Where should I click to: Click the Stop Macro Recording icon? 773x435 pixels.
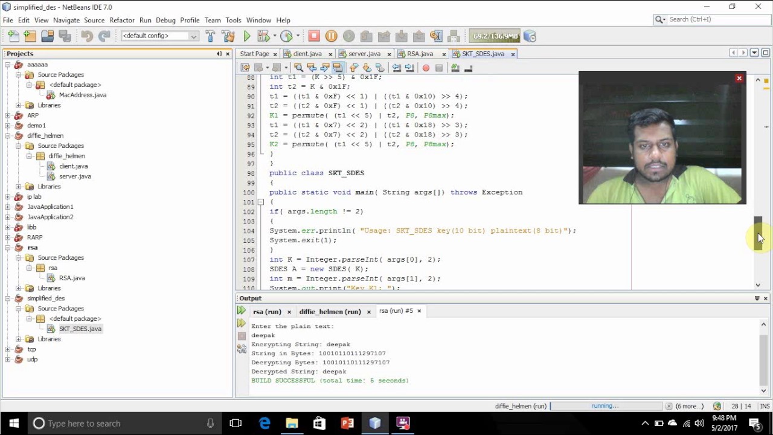point(439,68)
